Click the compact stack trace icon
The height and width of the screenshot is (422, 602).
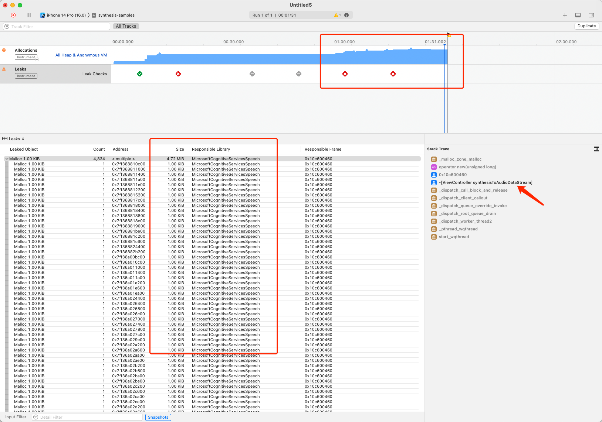pos(596,149)
